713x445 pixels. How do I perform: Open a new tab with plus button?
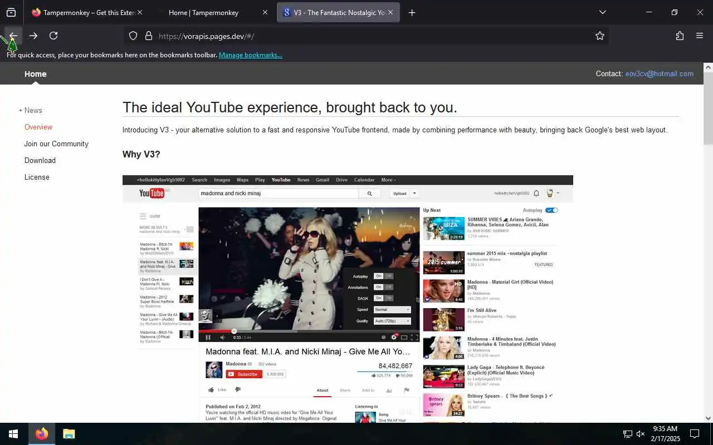(412, 12)
